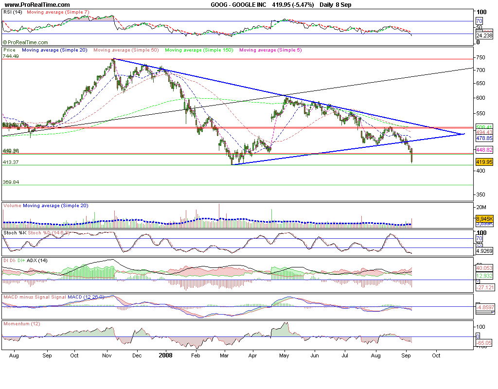498x389 pixels.
Task: Click the Jul label on time axis
Action: [345, 355]
